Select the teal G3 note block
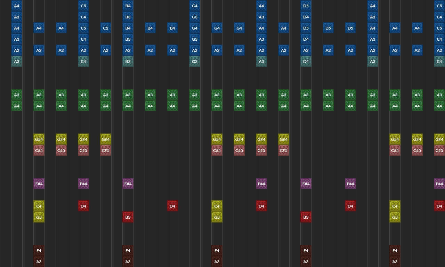 195,62
